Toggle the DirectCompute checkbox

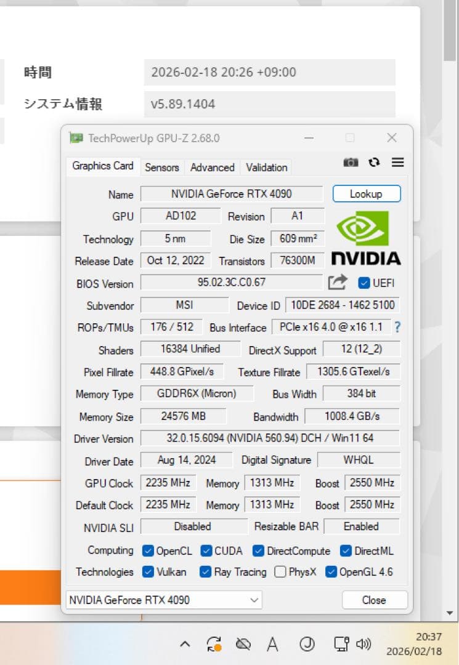[x=258, y=551]
